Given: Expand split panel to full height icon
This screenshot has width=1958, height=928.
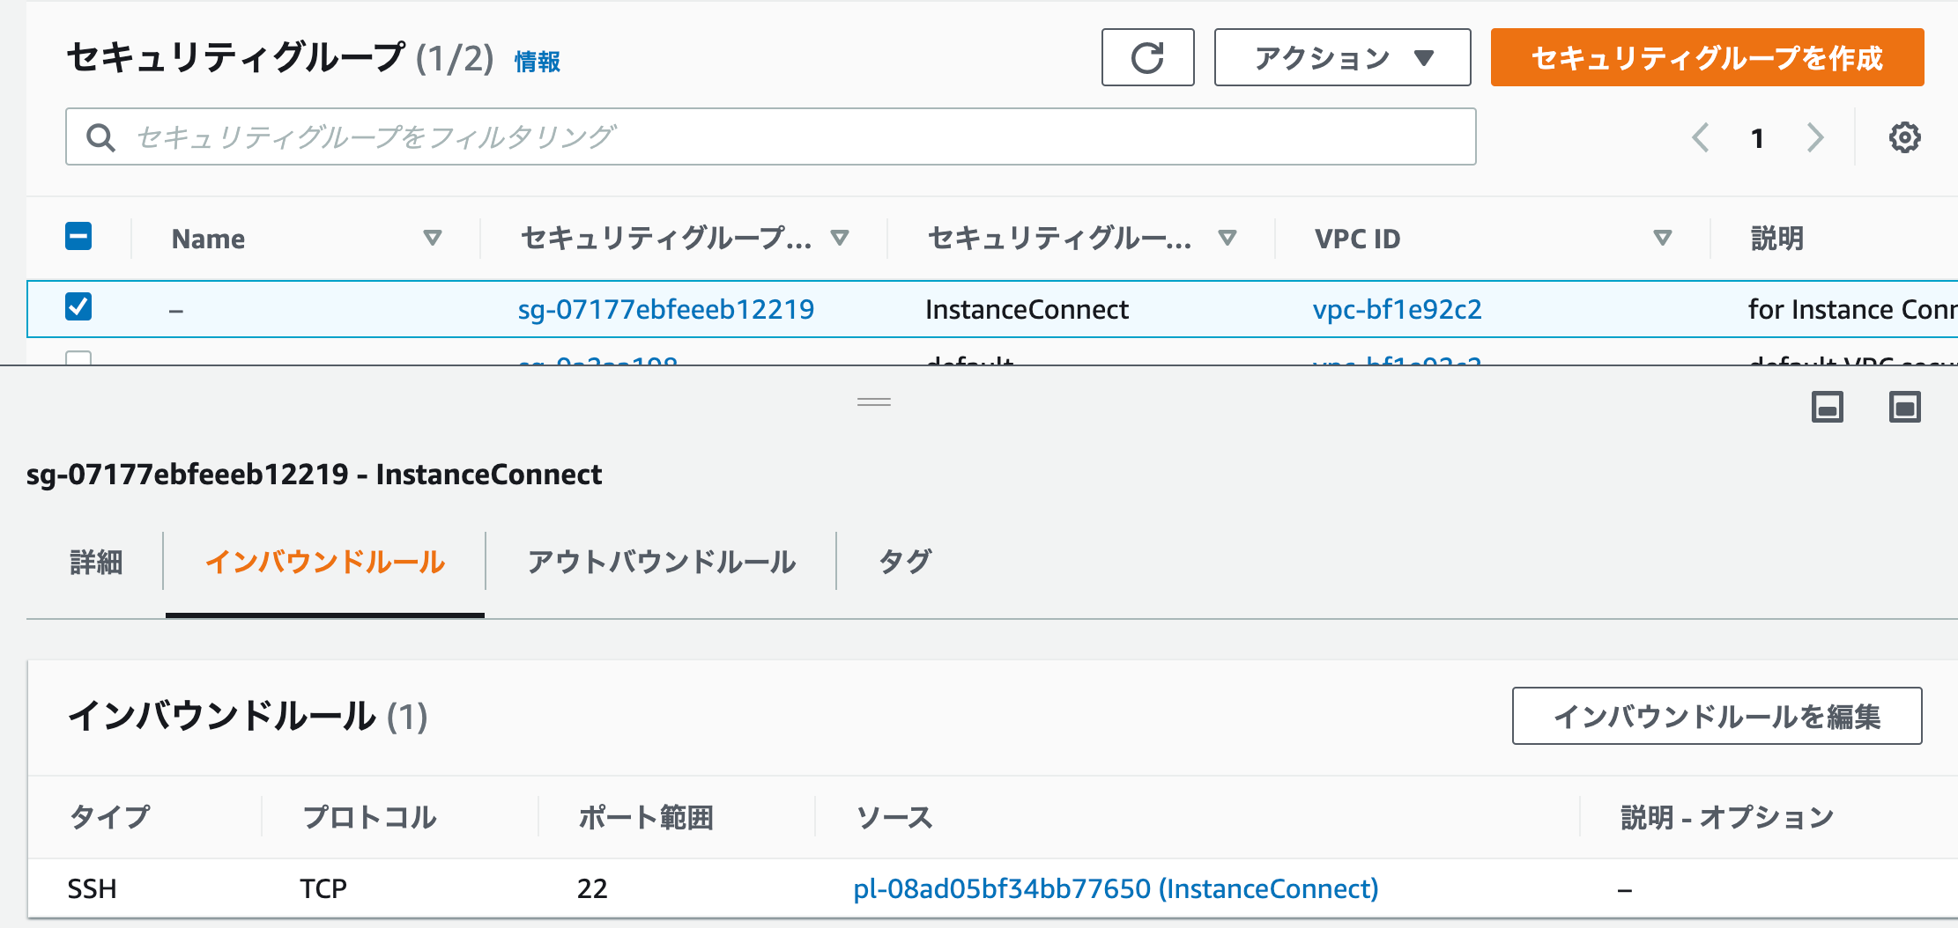Looking at the screenshot, I should 1904,407.
